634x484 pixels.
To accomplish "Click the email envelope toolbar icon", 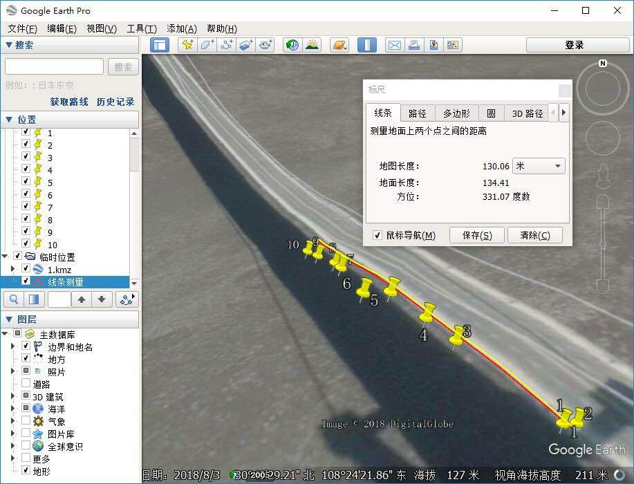I will click(x=394, y=45).
